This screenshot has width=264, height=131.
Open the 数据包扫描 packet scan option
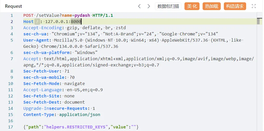168,6
